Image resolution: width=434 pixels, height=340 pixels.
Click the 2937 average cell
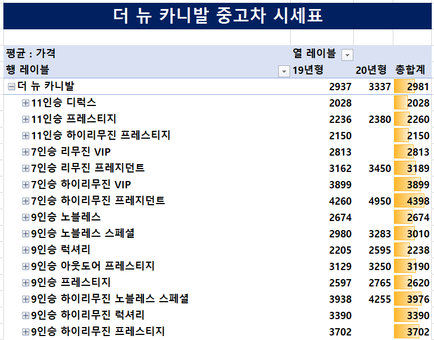[340, 87]
